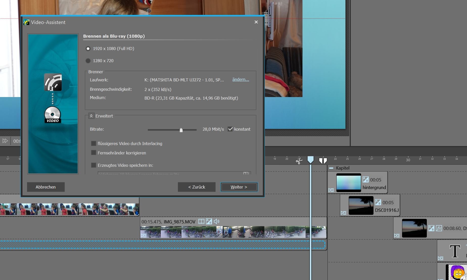Click the Bitrate slider handle

[x=181, y=130]
